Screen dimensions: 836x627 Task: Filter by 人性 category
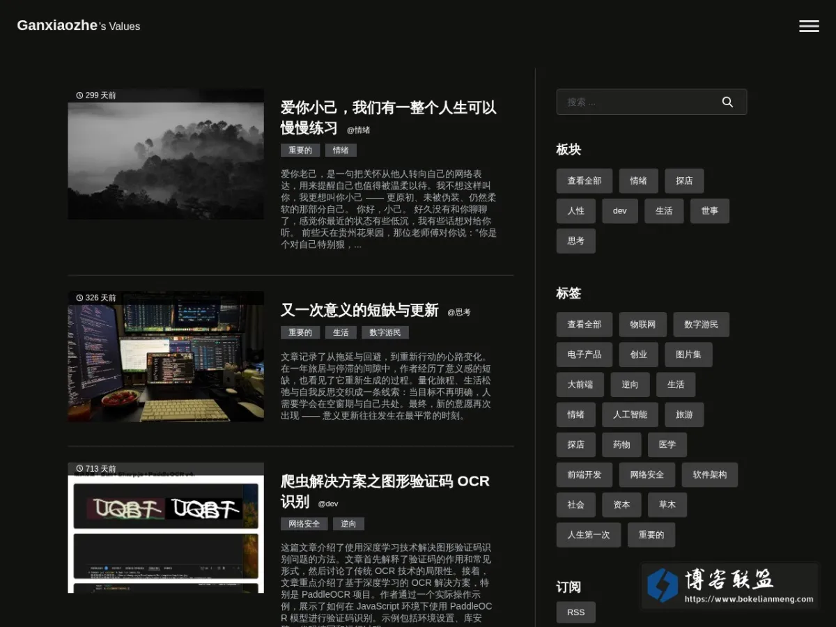[576, 211]
